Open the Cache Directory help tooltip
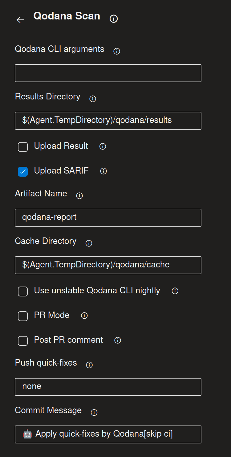This screenshot has width=231, height=457. pos(88,243)
